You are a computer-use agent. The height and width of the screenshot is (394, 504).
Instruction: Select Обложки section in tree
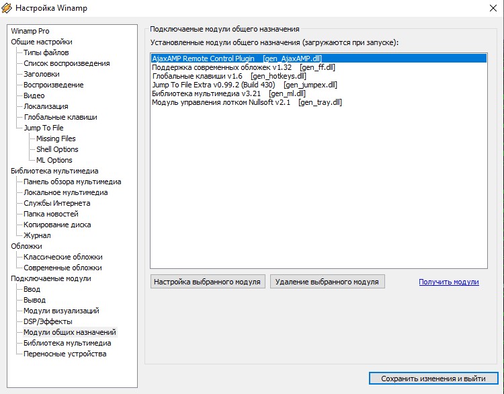point(26,246)
